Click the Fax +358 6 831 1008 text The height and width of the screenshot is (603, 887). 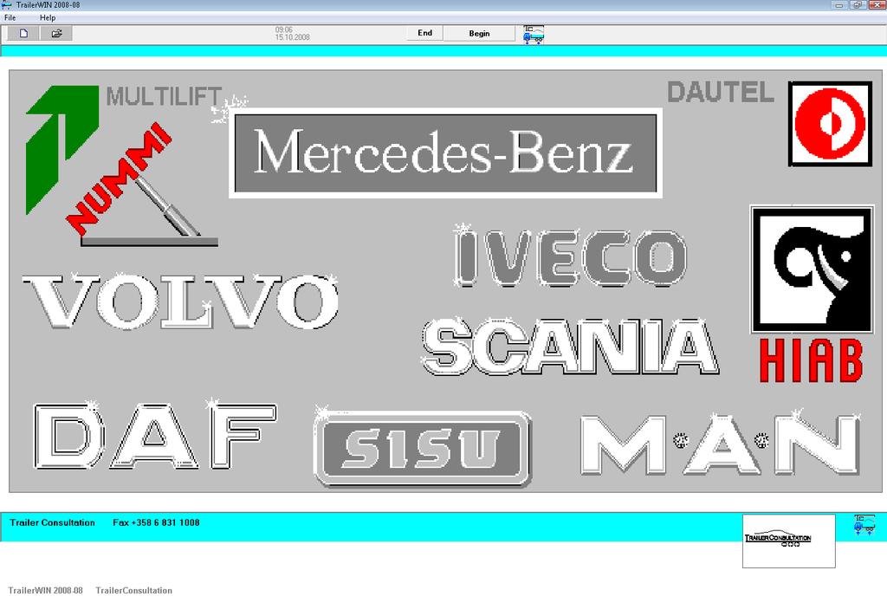click(156, 522)
